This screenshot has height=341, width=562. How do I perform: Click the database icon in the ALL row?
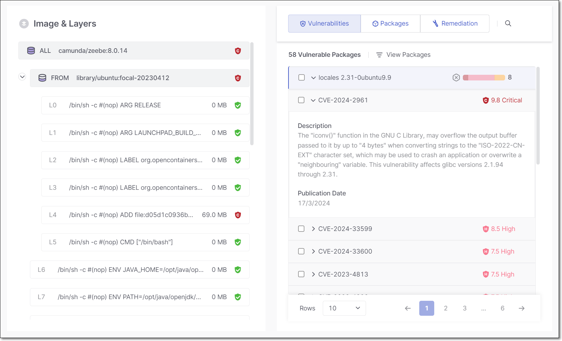coord(31,51)
